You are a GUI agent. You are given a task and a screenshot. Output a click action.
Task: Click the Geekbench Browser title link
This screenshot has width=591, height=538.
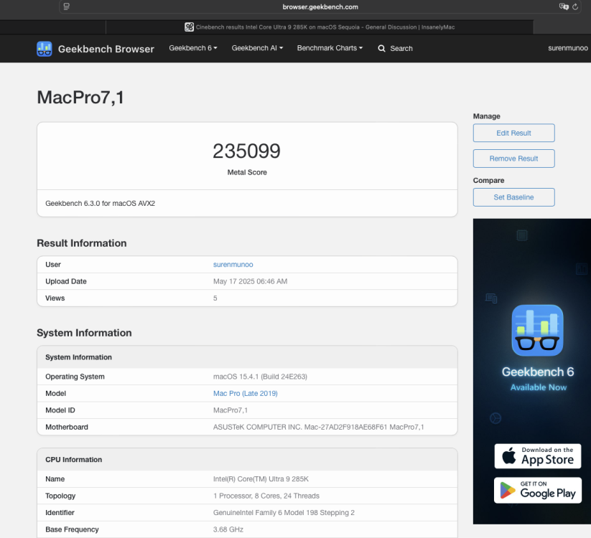tap(106, 49)
